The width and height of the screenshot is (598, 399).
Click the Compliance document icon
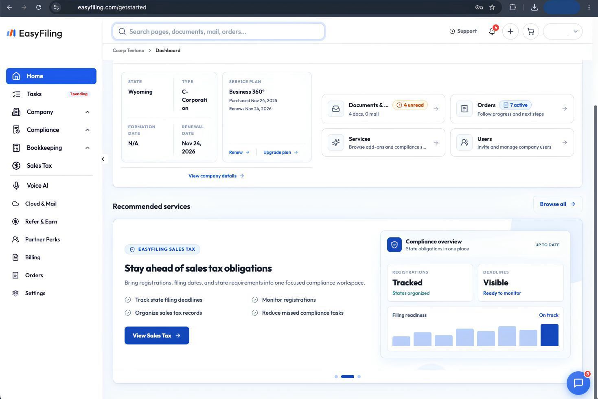pos(16,130)
